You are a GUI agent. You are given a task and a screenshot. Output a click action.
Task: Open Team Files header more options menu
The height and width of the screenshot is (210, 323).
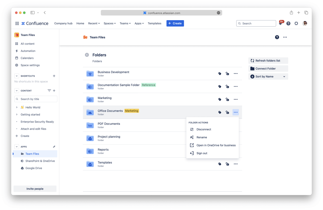point(285,37)
